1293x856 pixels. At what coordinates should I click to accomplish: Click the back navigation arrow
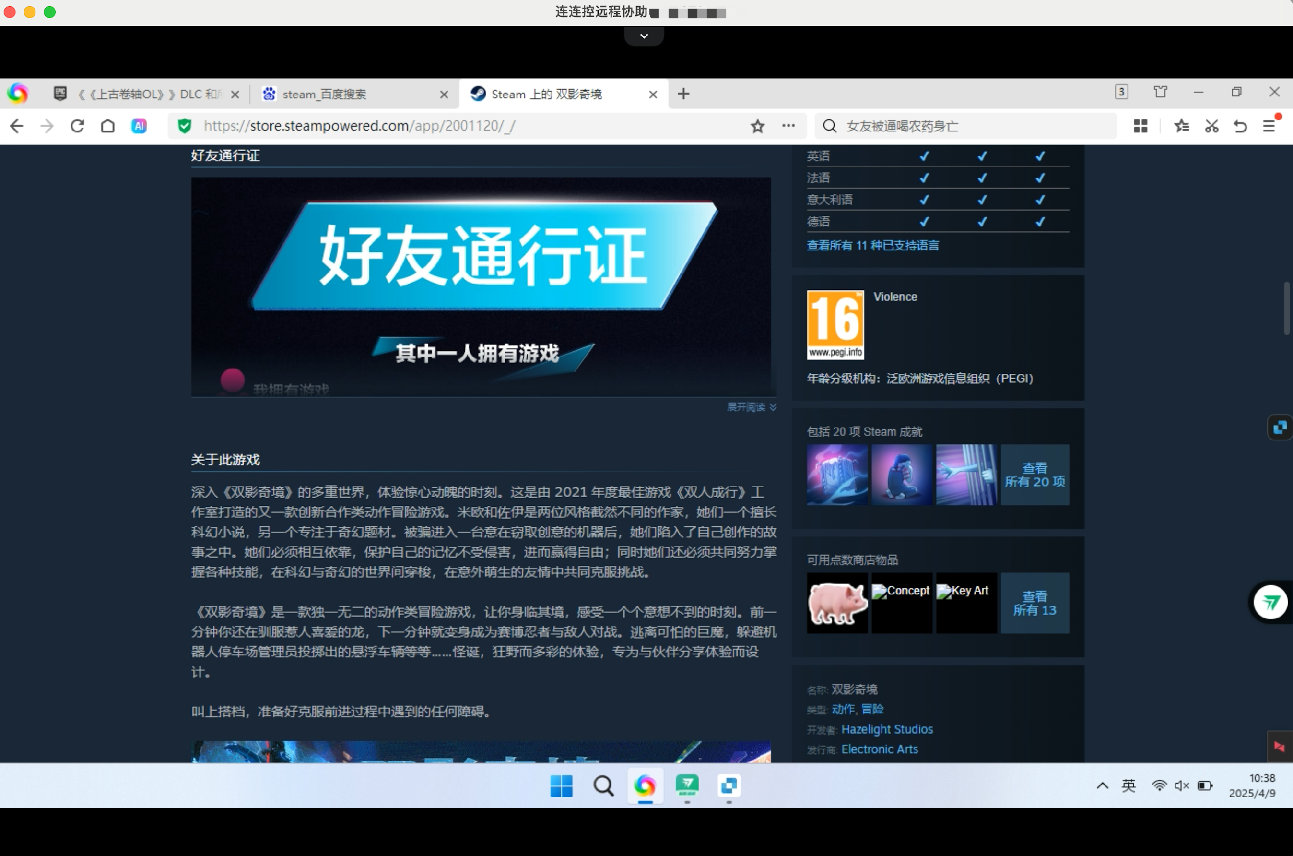pos(16,126)
